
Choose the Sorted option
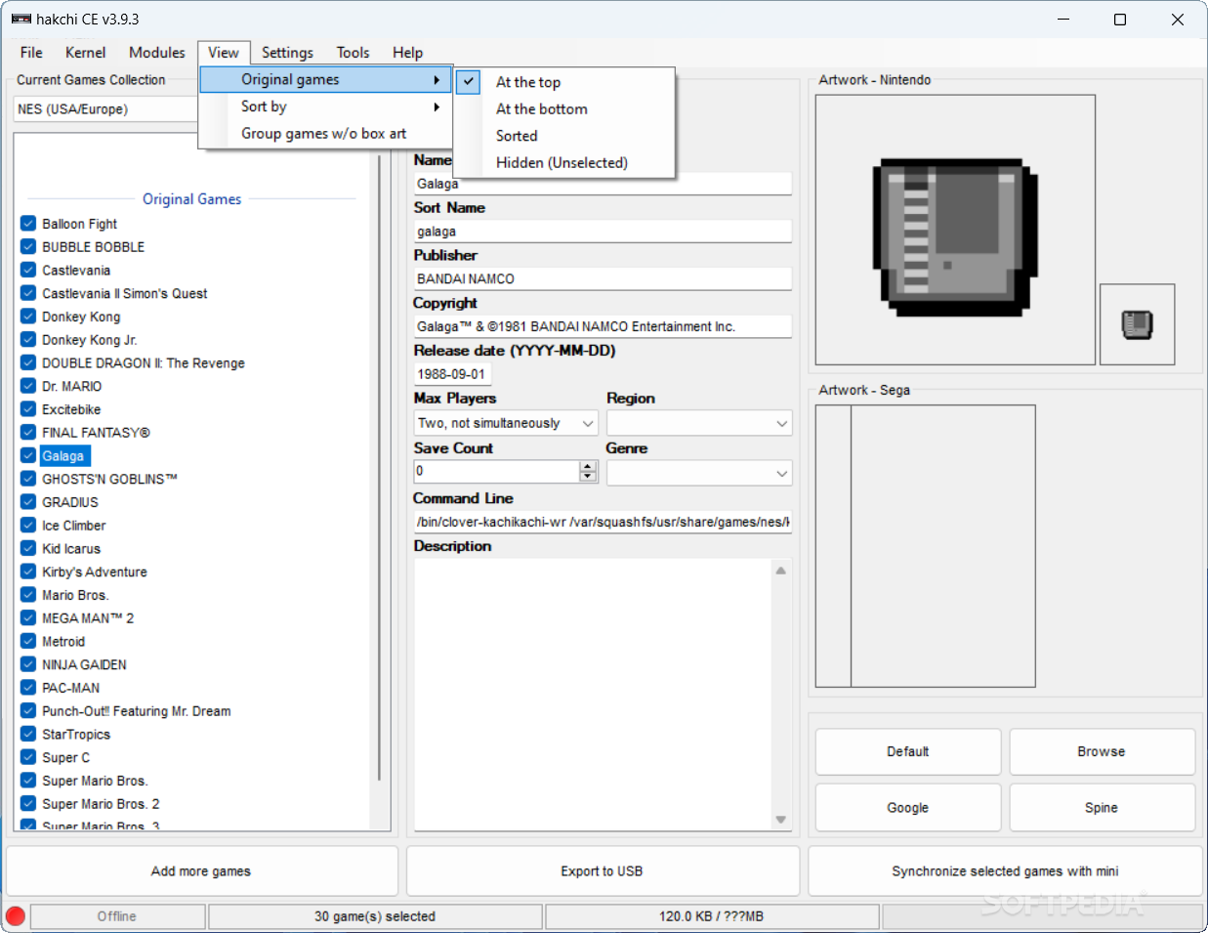[564, 136]
